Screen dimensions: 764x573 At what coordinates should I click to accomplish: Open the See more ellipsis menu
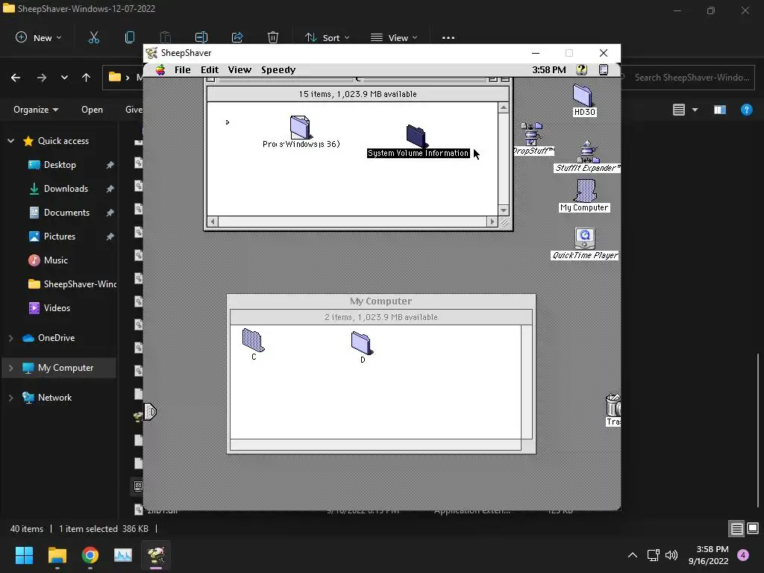pos(448,37)
